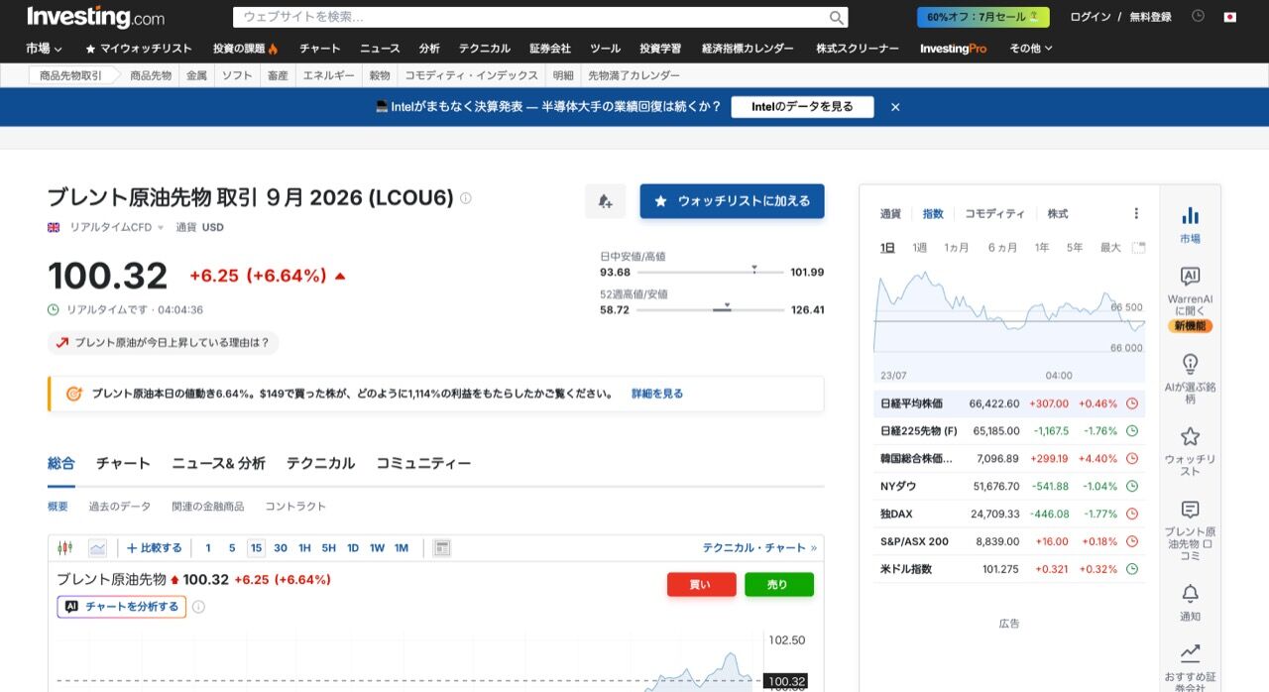Screen dimensions: 1269x692
Task: Click clock icon in NYダウ row
Action: (1132, 486)
